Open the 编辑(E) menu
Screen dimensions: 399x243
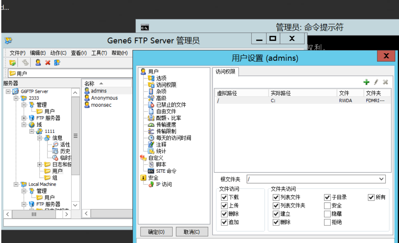[x=38, y=53]
